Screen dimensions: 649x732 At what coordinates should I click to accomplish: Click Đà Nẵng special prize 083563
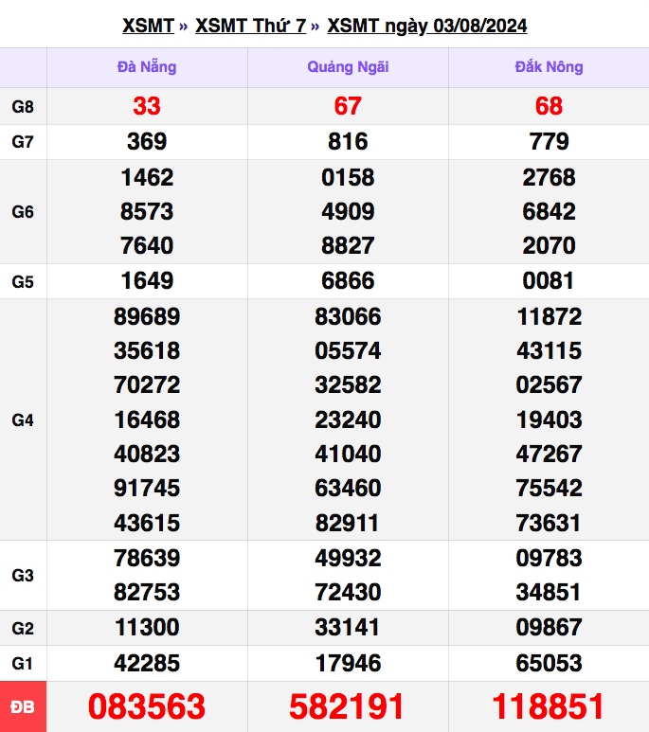click(x=147, y=706)
